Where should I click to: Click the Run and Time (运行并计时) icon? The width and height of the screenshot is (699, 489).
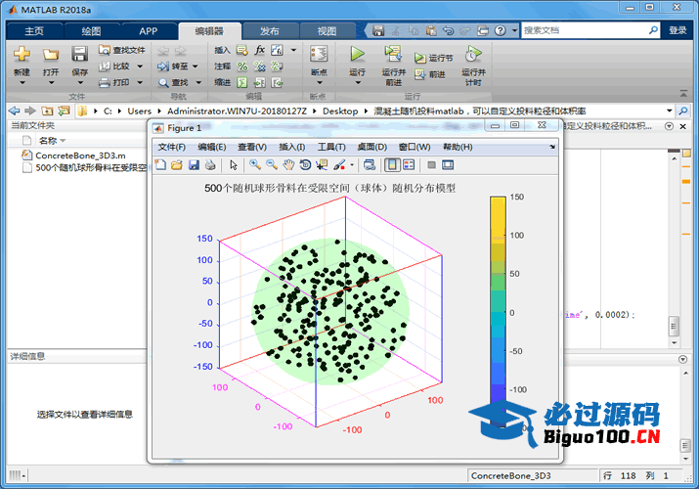pyautogui.click(x=473, y=54)
